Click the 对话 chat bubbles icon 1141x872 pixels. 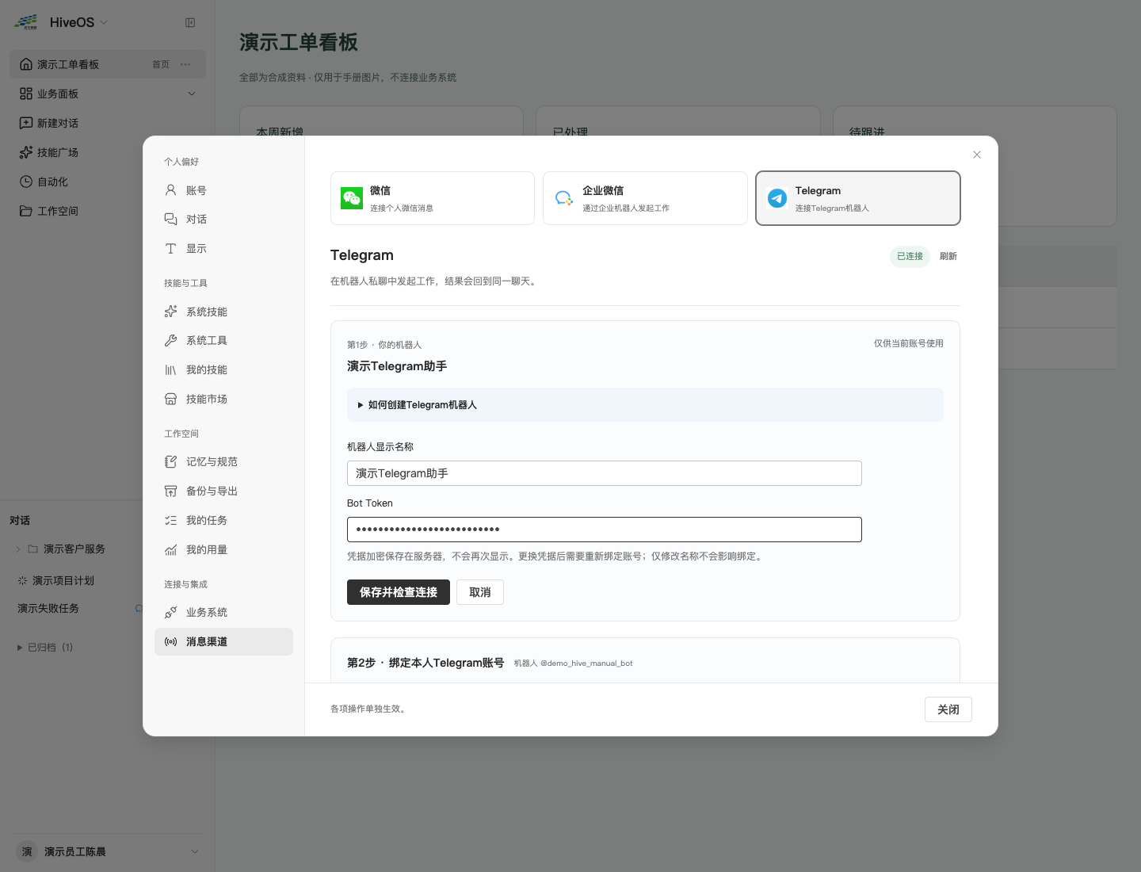[x=170, y=219]
